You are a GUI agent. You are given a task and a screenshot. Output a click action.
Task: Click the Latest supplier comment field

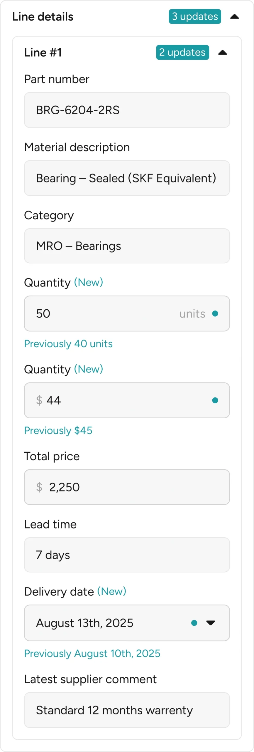pyautogui.click(x=127, y=710)
